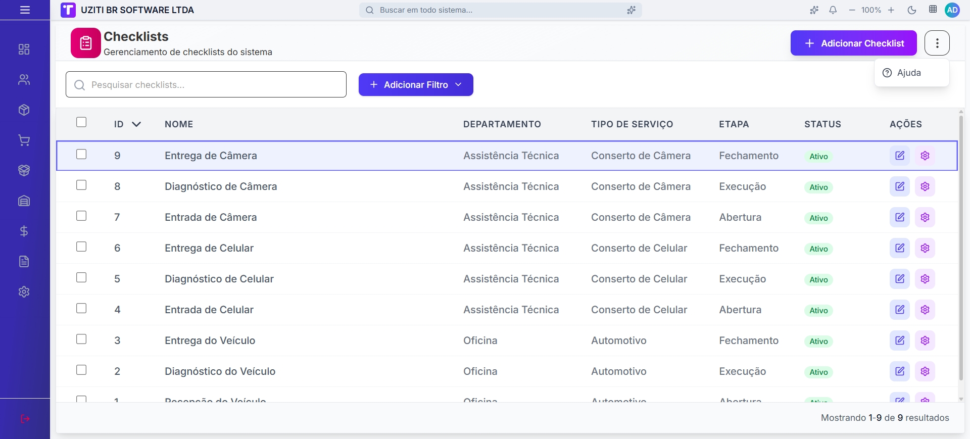
Task: Edit the Entrega de Câmera checklist
Action: click(x=900, y=156)
